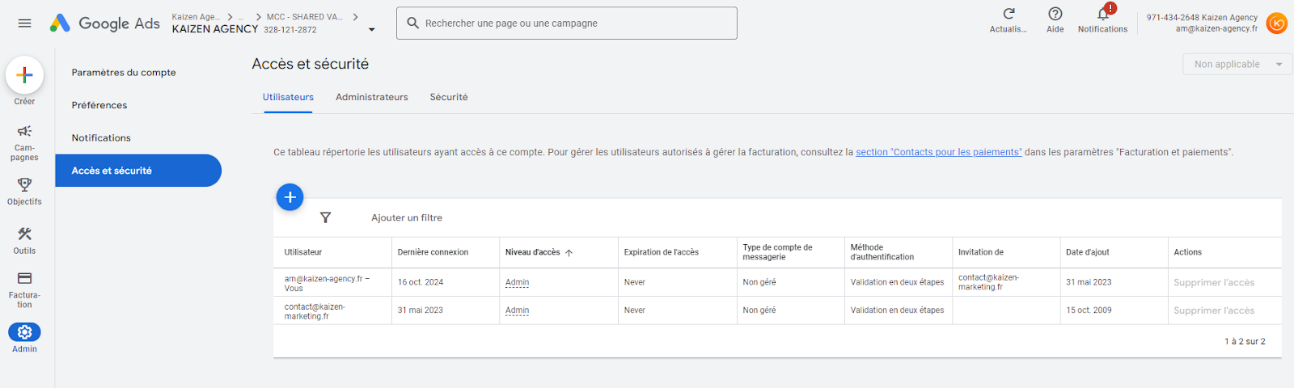
Task: Open the Non applicable dropdown
Action: pos(1237,65)
